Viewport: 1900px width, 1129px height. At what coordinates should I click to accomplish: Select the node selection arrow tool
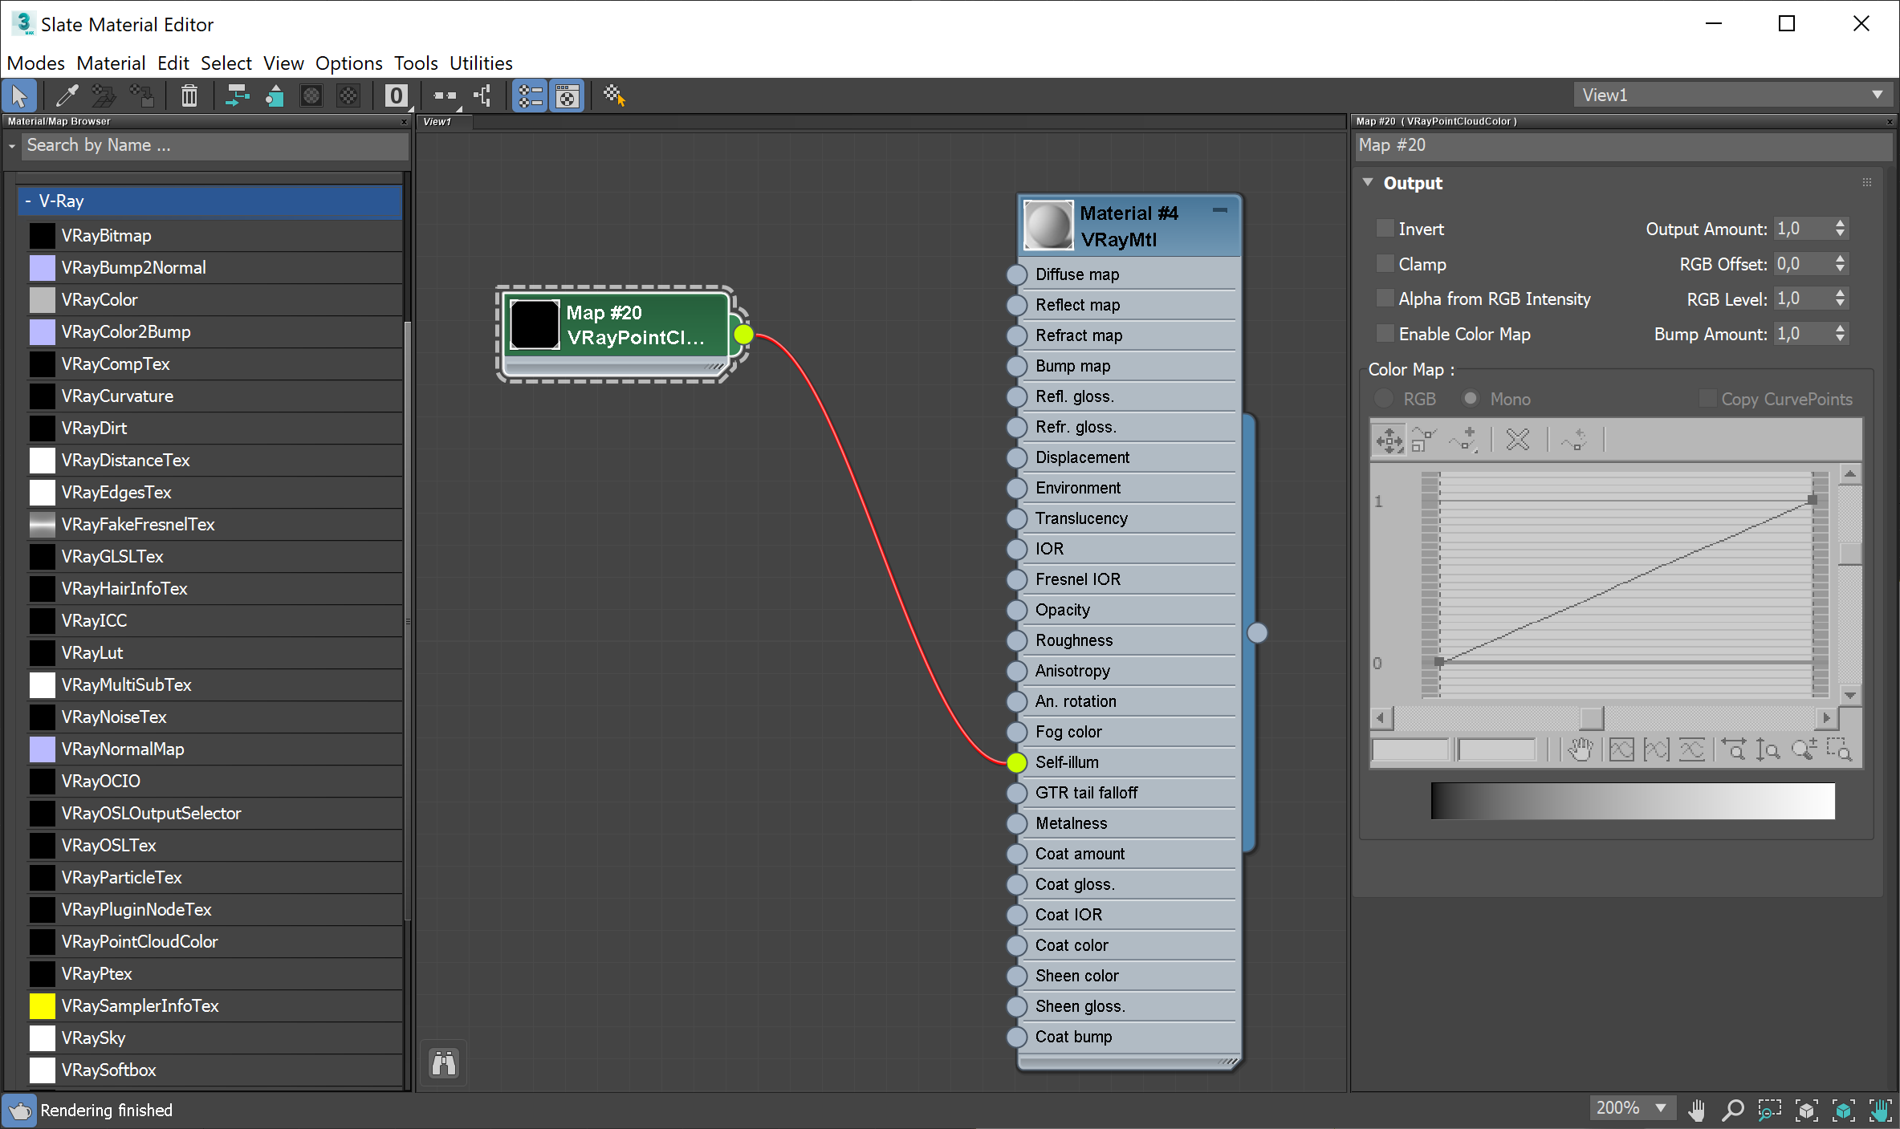click(x=19, y=95)
